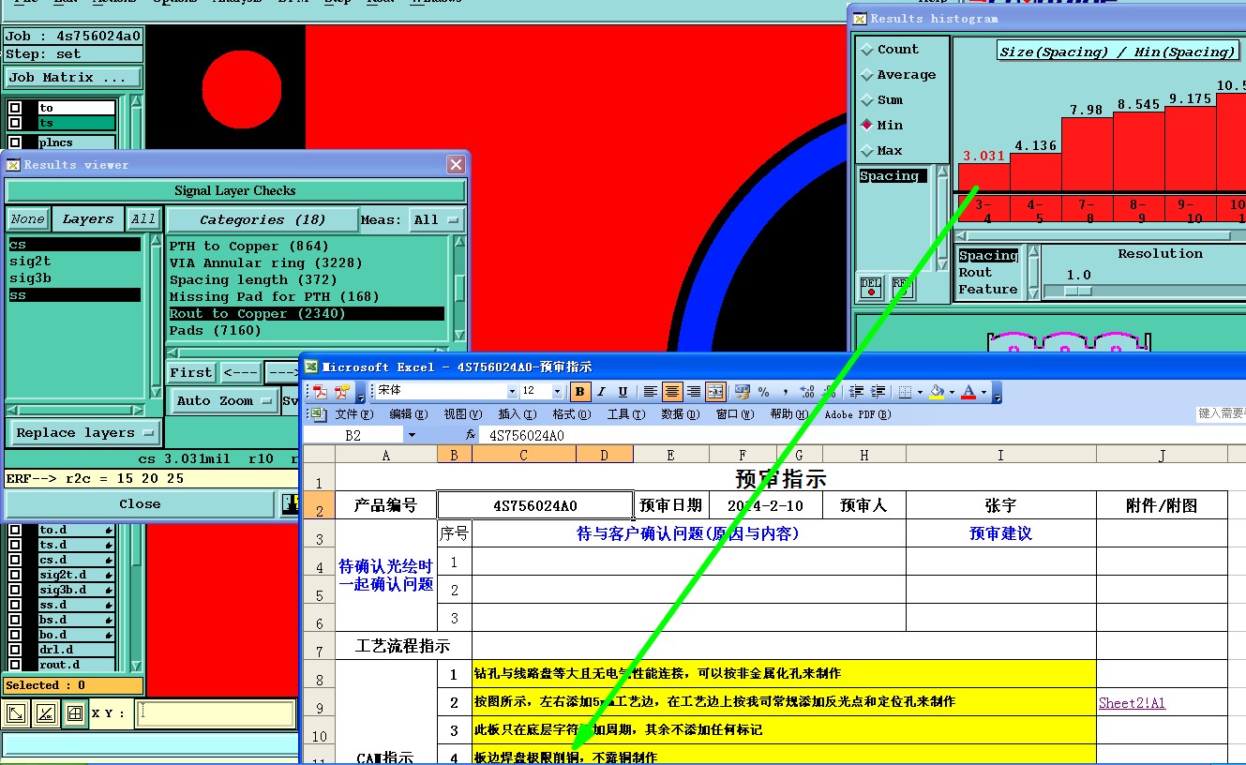This screenshot has height=765, width=1246.
Task: Select the Count radio option
Action: [898, 50]
